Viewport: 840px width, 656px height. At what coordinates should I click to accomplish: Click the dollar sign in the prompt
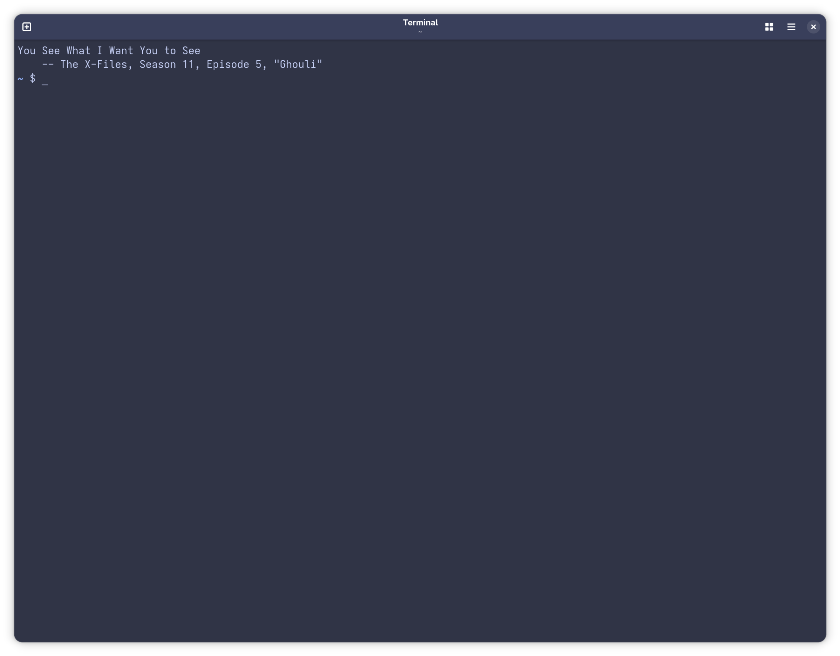33,78
